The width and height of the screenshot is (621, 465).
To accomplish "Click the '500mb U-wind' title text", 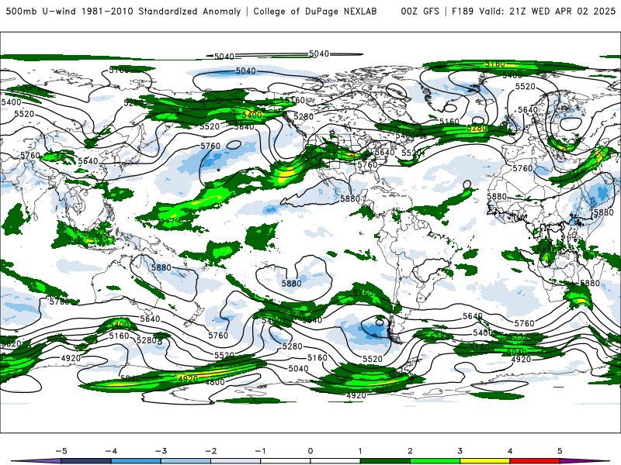I will (41, 12).
